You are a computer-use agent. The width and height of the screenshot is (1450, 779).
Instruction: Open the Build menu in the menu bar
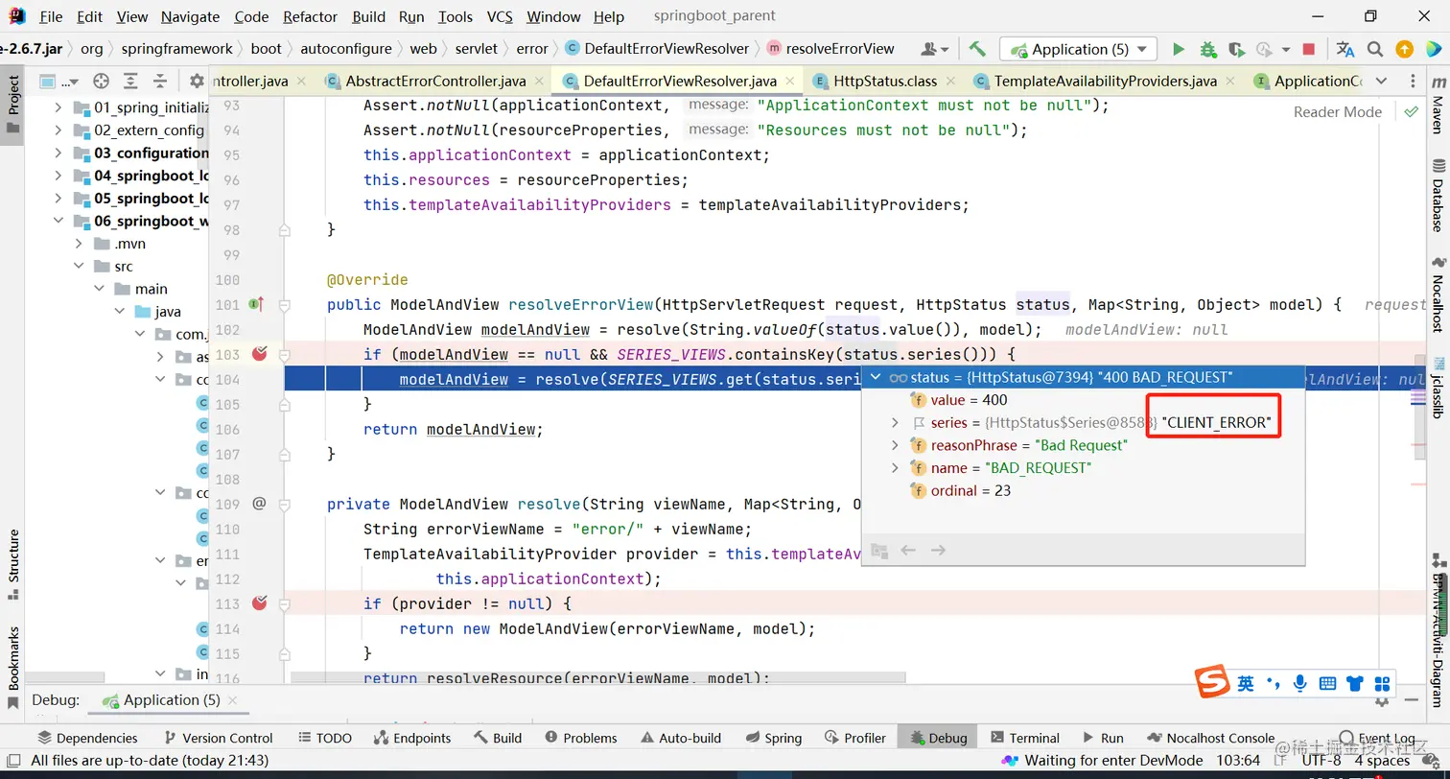368,16
